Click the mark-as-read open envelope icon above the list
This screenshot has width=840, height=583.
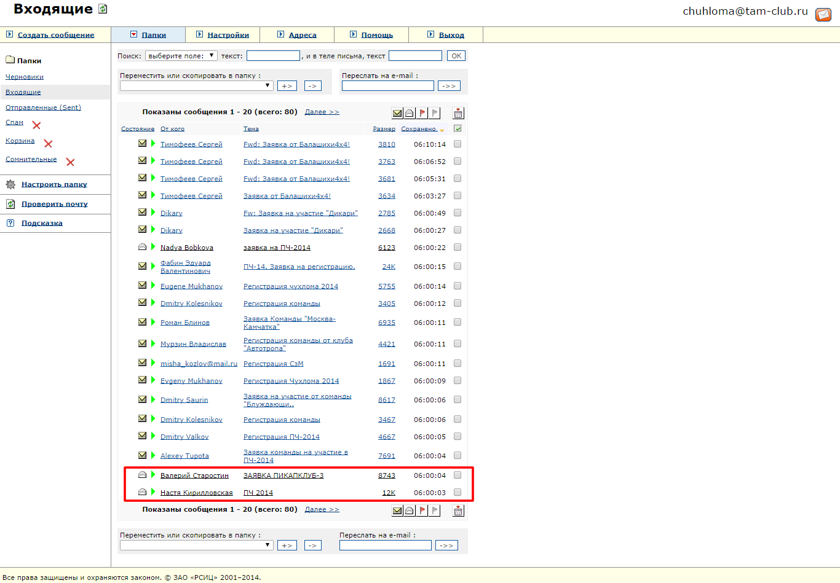click(x=409, y=113)
